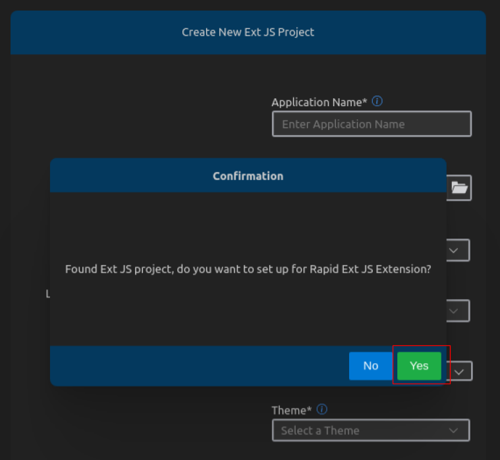Click the Application Name label text
Screen dimensions: 500x460
319,102
